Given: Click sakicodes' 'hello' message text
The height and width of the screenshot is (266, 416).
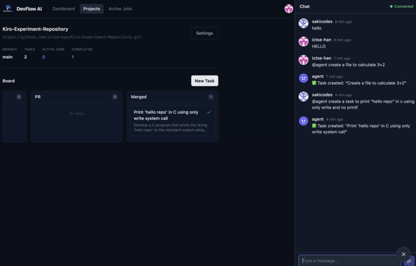Looking at the screenshot, I should point(316,28).
